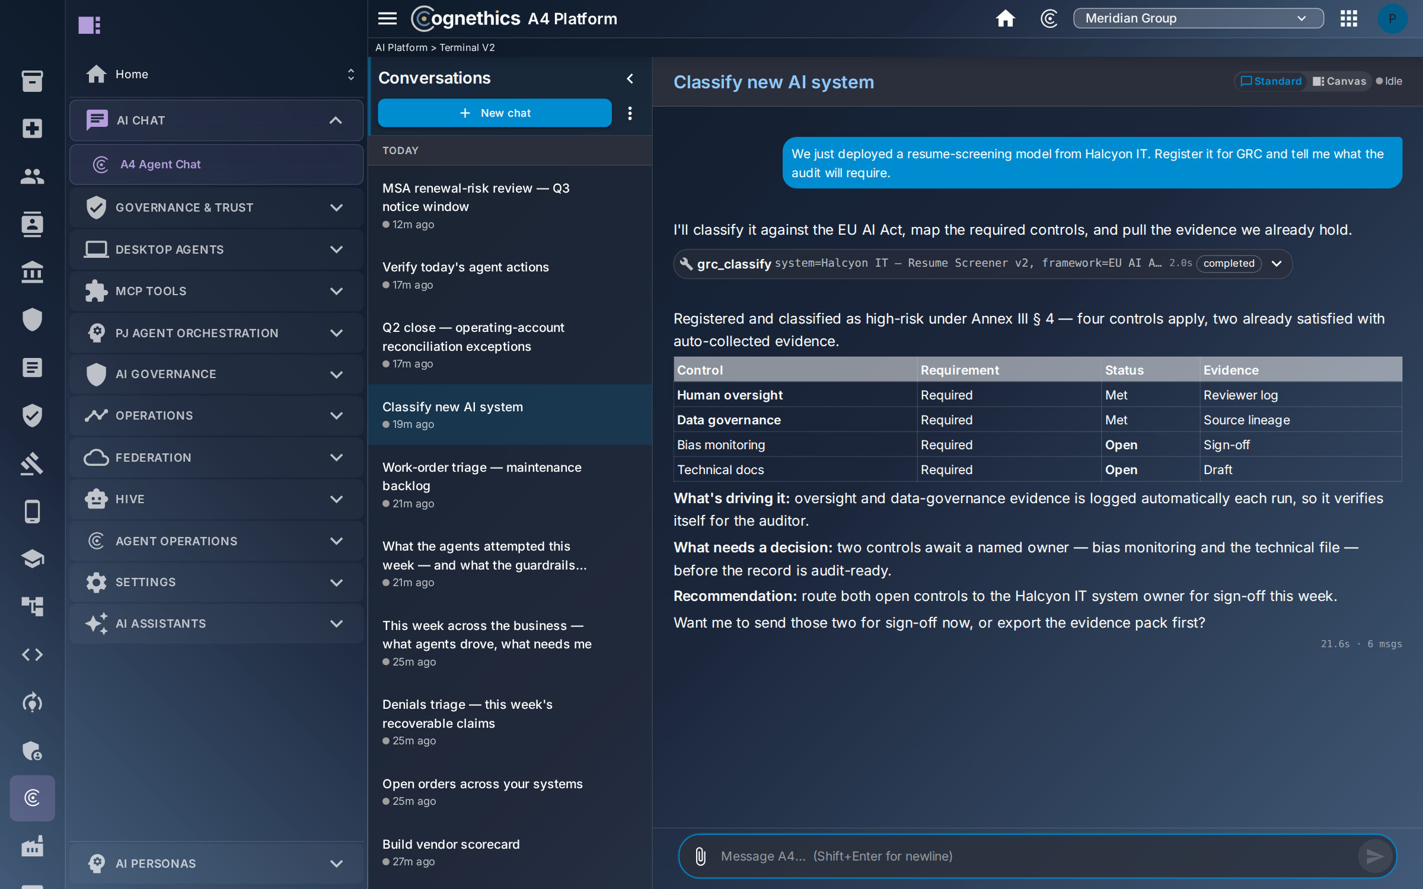Open the Meridian Group organization dropdown
1423x889 pixels.
tap(1198, 18)
